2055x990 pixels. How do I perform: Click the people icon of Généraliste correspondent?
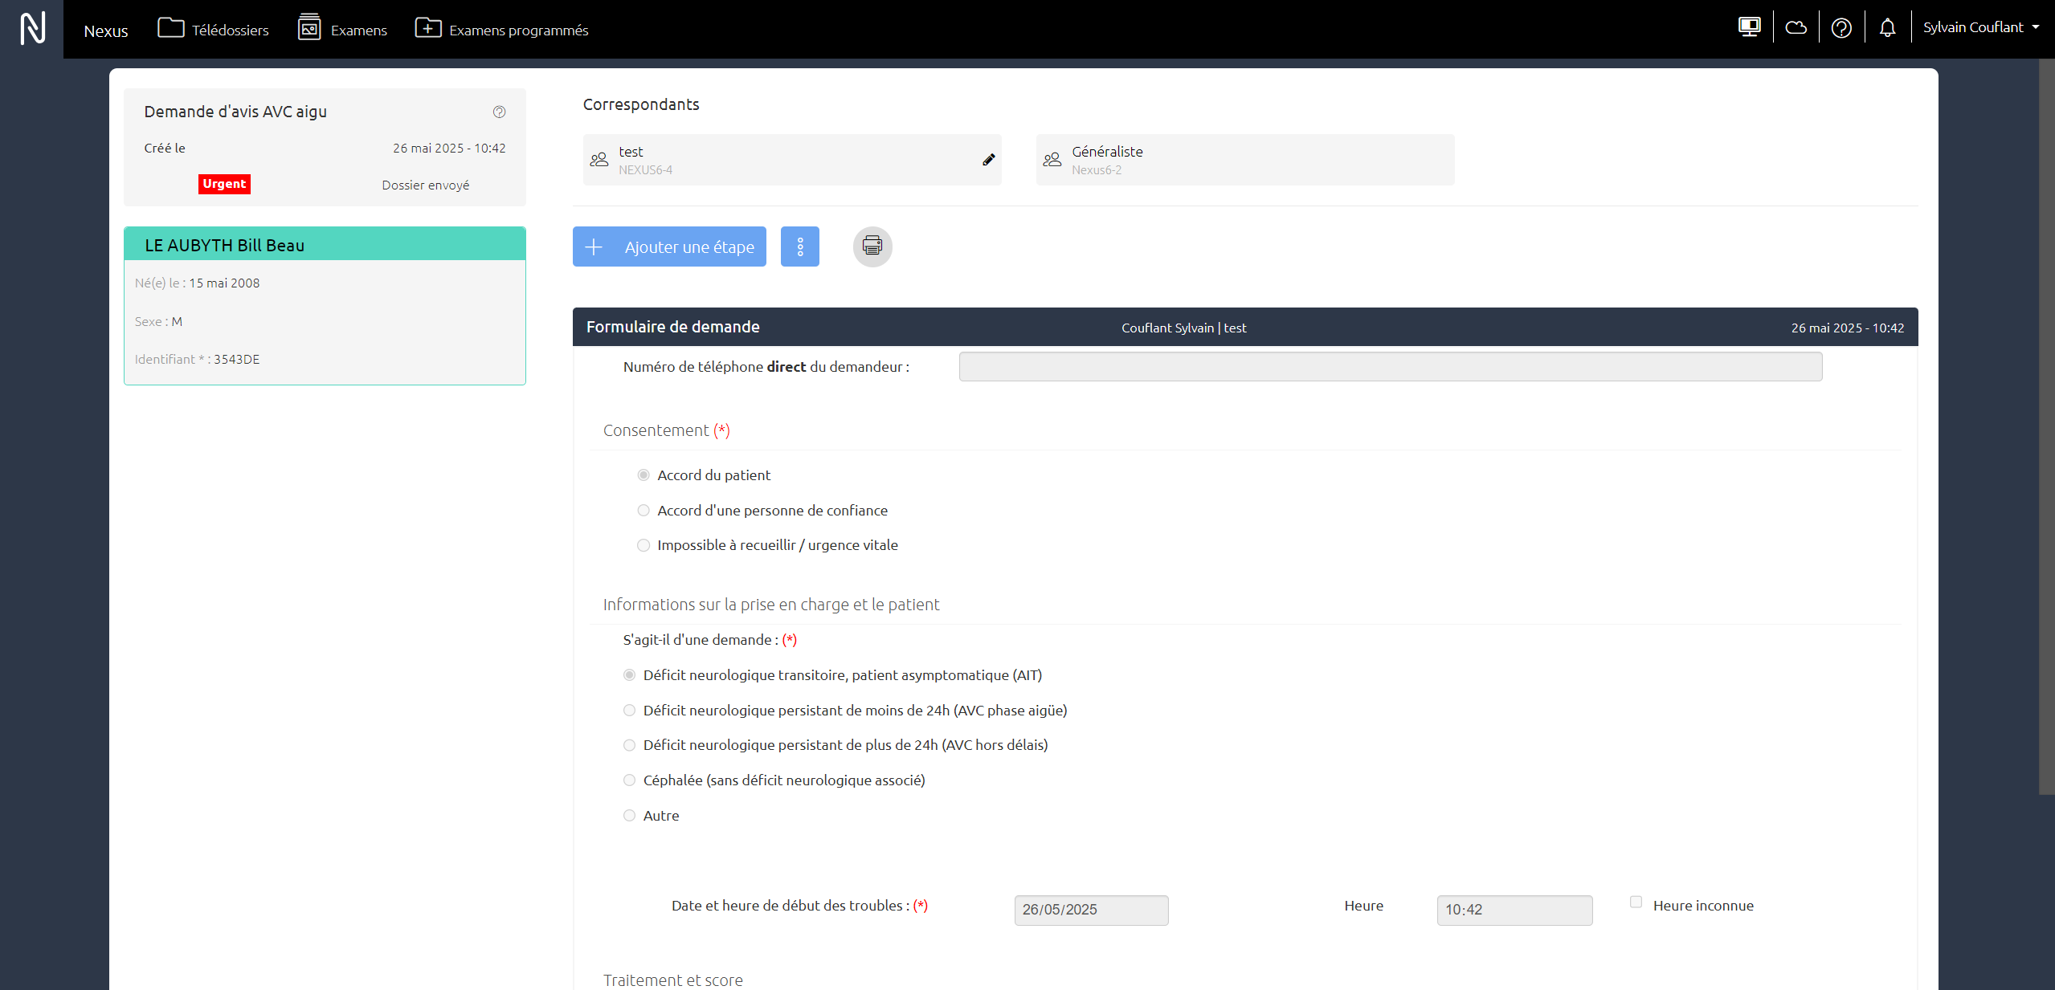[x=1052, y=160]
